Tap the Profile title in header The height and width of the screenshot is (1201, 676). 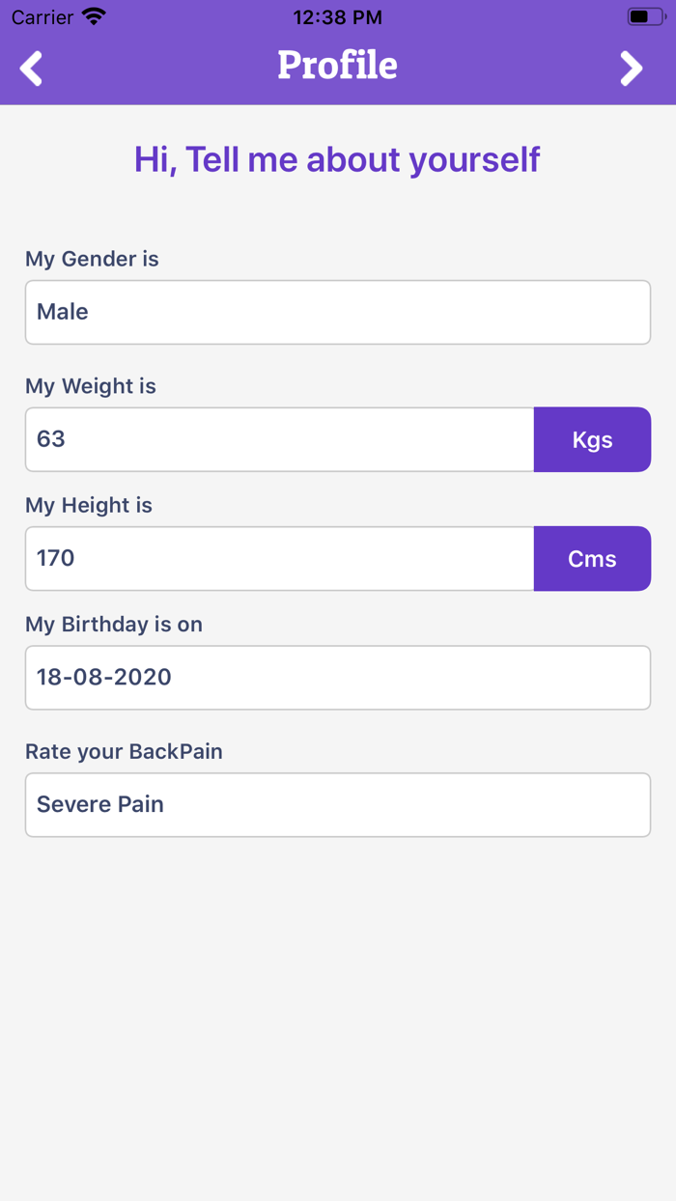coord(337,66)
